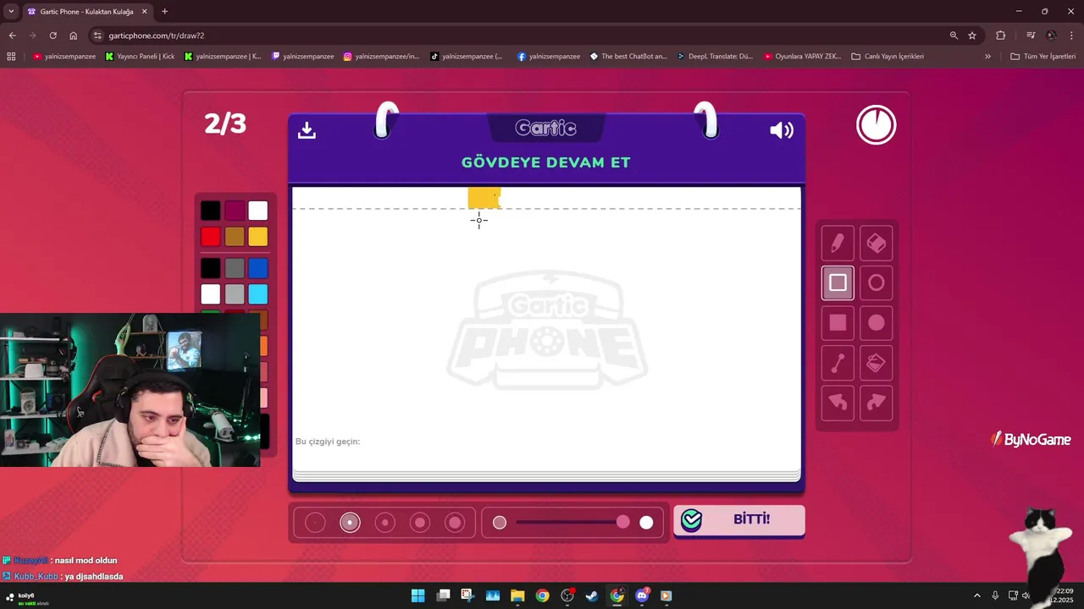The width and height of the screenshot is (1084, 609).
Task: Set opacity to minimum via small dot
Action: pos(500,523)
